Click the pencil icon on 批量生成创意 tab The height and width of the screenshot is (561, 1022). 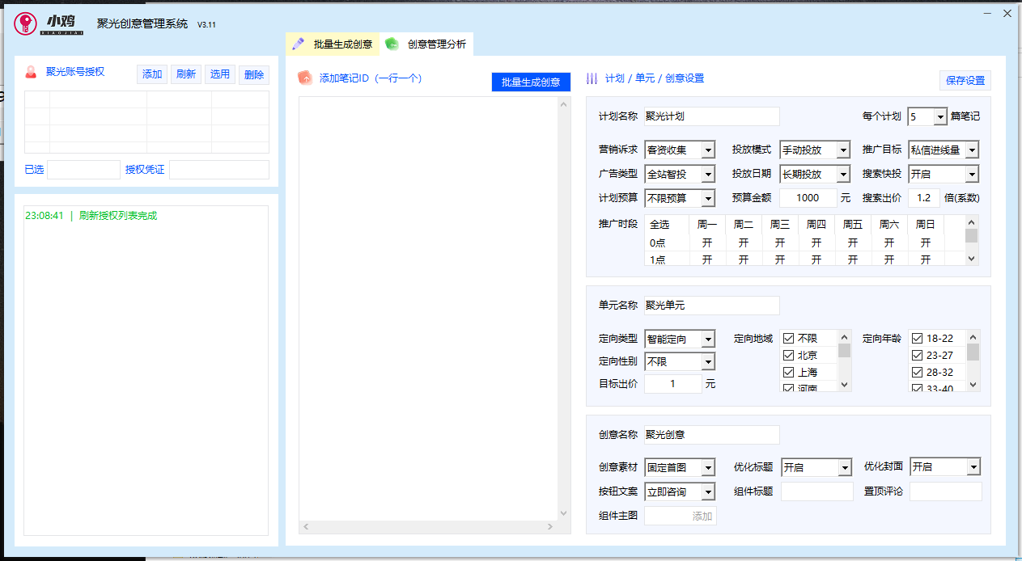coord(299,44)
